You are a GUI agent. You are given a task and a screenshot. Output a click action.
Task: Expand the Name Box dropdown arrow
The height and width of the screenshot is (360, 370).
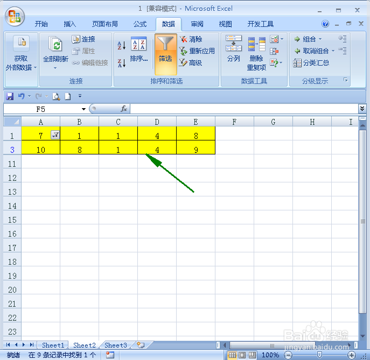(83, 109)
